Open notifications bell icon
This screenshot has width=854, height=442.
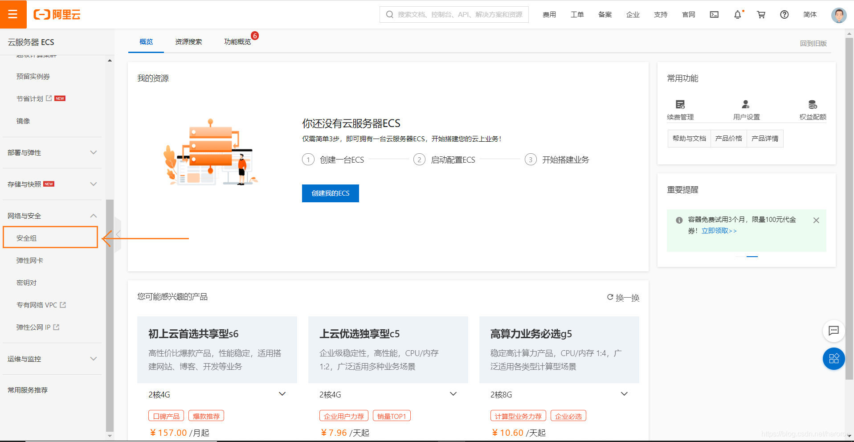tap(738, 15)
